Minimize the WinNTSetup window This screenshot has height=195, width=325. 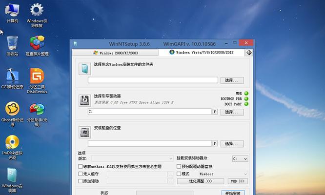click(226, 43)
